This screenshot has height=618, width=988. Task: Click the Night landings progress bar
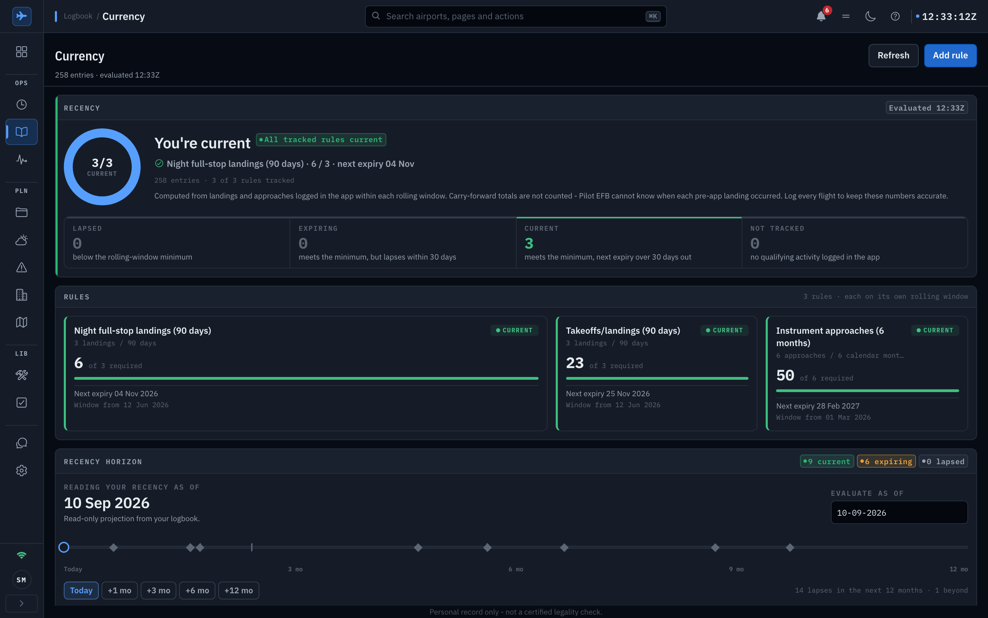pos(306,378)
